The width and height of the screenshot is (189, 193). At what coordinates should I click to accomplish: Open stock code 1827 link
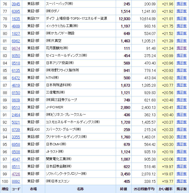point(16,33)
